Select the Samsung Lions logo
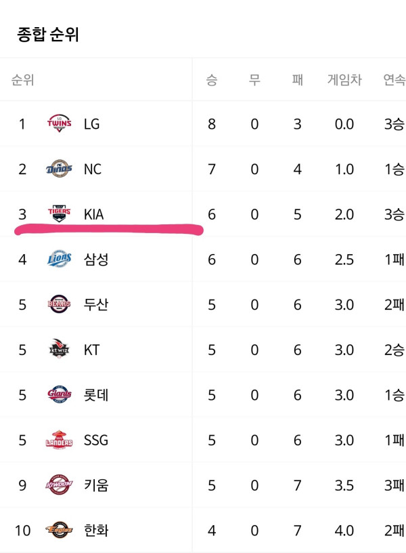Screen dimensions: 406x553 tap(59, 259)
